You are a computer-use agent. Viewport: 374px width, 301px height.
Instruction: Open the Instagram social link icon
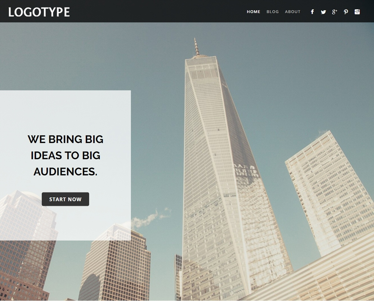point(357,12)
